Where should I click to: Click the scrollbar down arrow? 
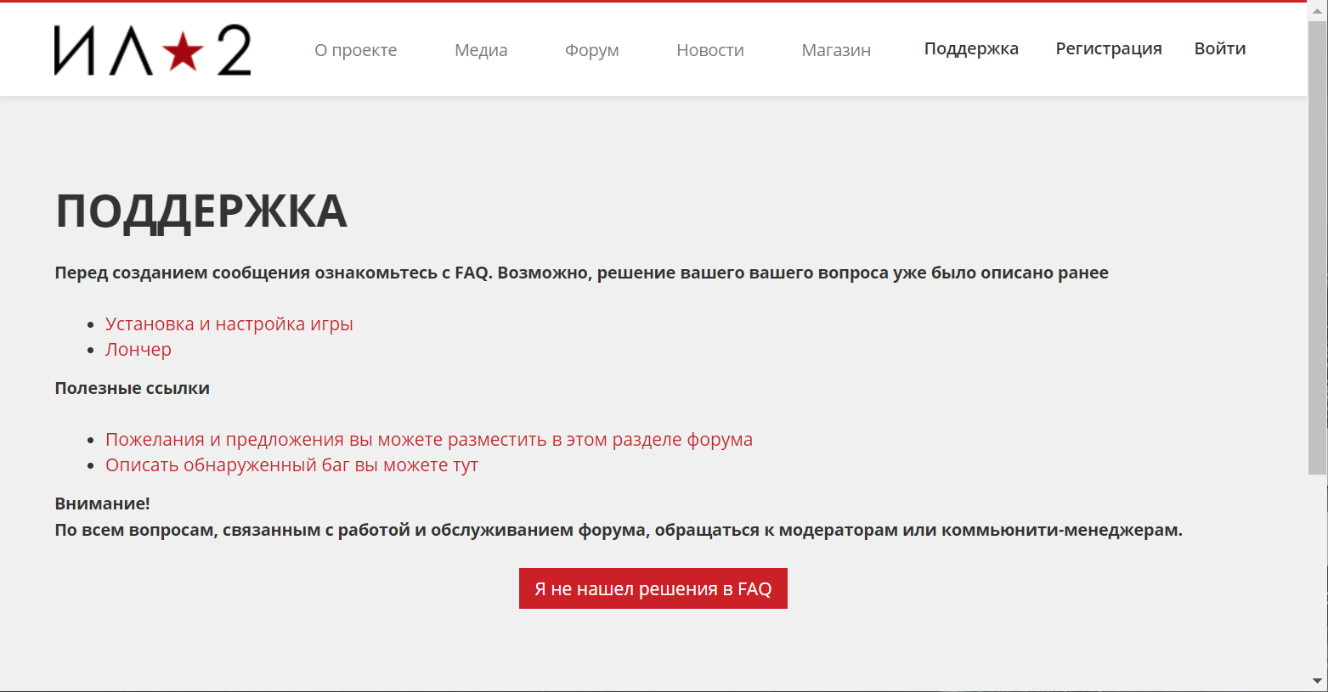(1318, 681)
